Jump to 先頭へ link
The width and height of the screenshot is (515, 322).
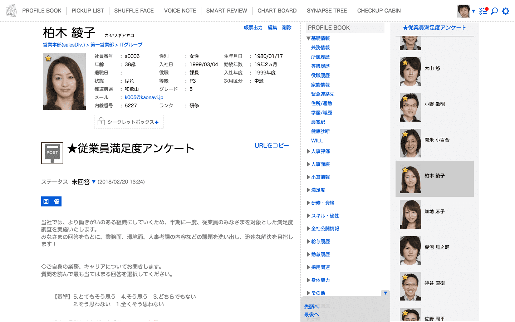click(x=312, y=307)
